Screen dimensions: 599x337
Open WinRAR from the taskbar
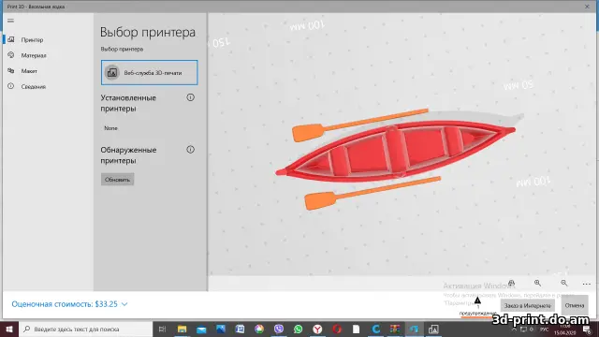(395, 329)
